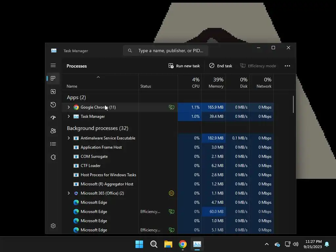
Task: Expand the Task Manager process entry
Action: click(x=69, y=116)
